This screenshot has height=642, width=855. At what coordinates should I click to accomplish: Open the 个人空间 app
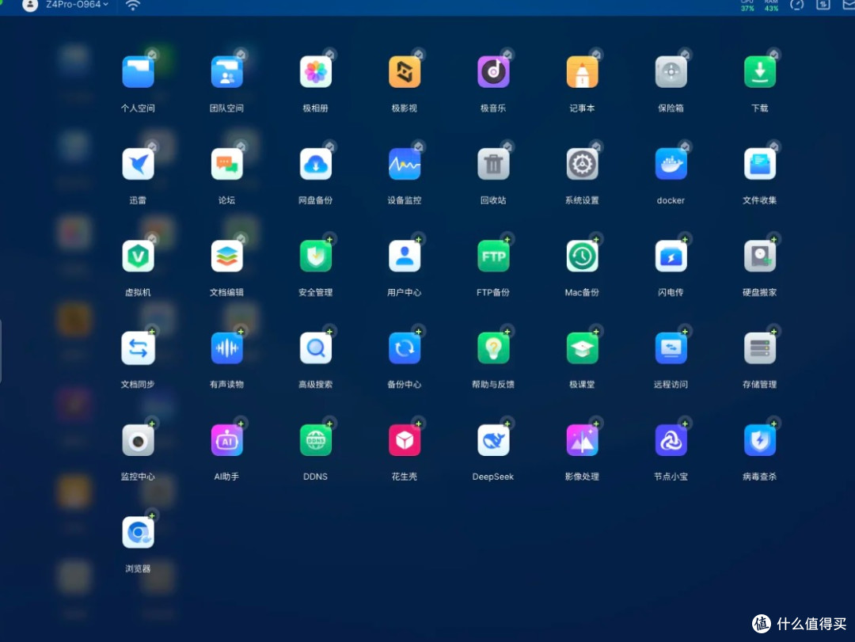pyautogui.click(x=138, y=72)
